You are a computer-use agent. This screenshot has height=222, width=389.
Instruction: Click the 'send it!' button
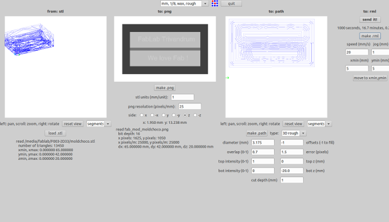coord(370,19)
